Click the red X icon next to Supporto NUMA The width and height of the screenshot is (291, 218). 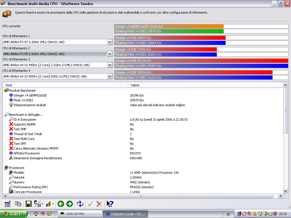(x=11, y=124)
